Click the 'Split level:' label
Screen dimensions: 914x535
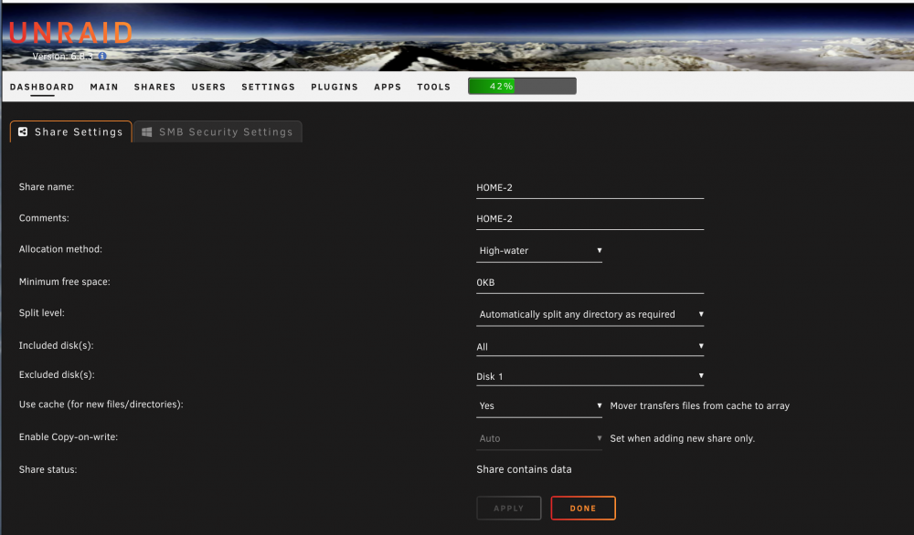click(x=42, y=312)
